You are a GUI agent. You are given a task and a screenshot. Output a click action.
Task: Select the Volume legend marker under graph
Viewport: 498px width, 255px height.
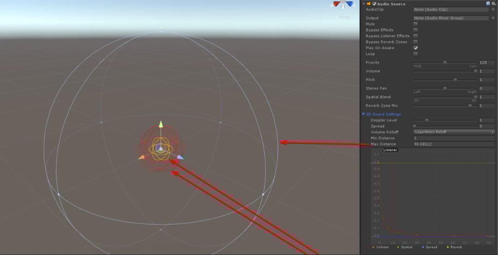point(373,247)
